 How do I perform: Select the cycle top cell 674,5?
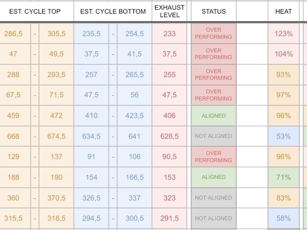click(56, 136)
